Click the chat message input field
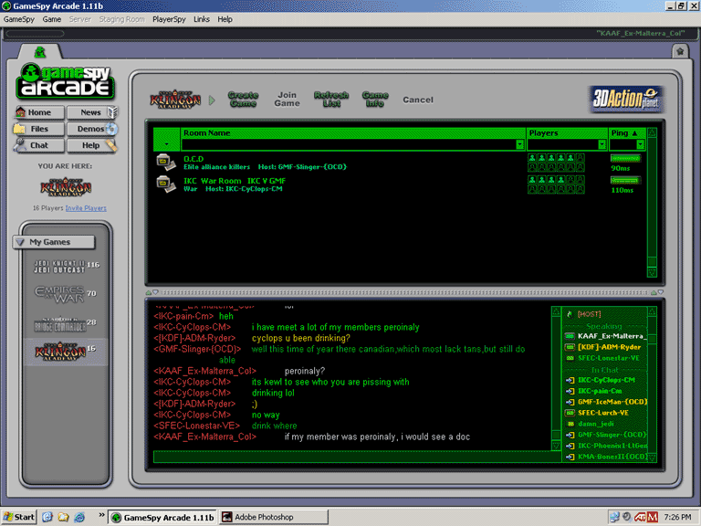The height and width of the screenshot is (526, 701). pyautogui.click(x=357, y=457)
